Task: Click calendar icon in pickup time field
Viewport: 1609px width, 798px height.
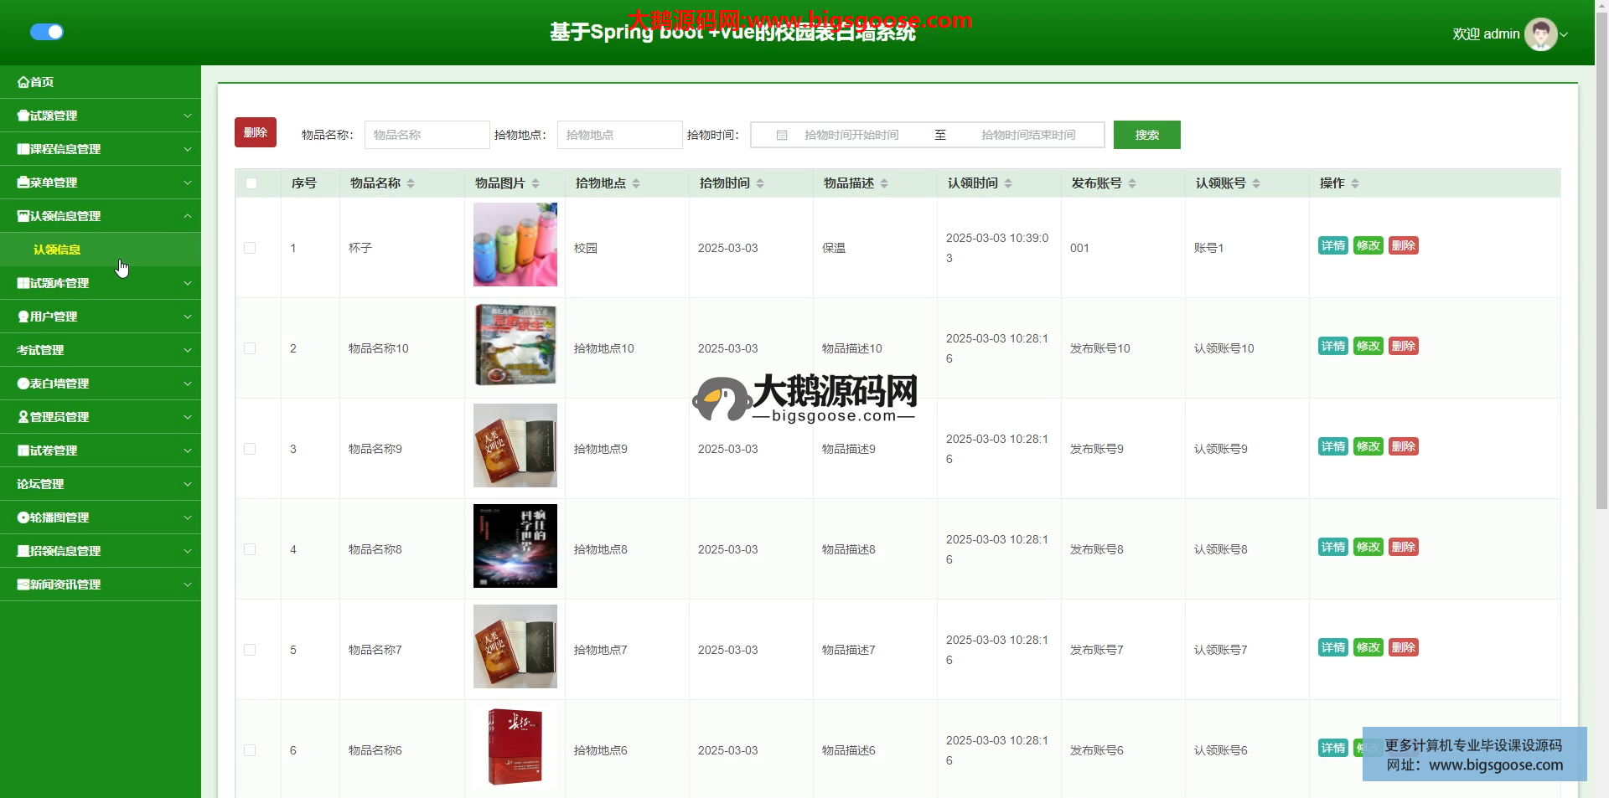Action: (x=781, y=135)
